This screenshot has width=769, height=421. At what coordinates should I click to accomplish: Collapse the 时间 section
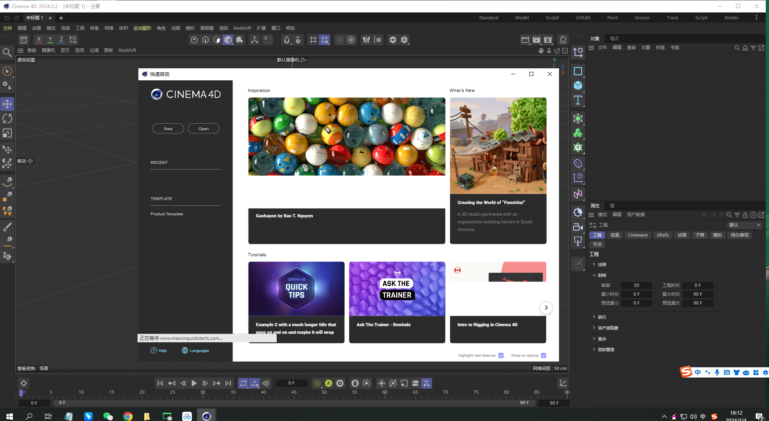[594, 275]
